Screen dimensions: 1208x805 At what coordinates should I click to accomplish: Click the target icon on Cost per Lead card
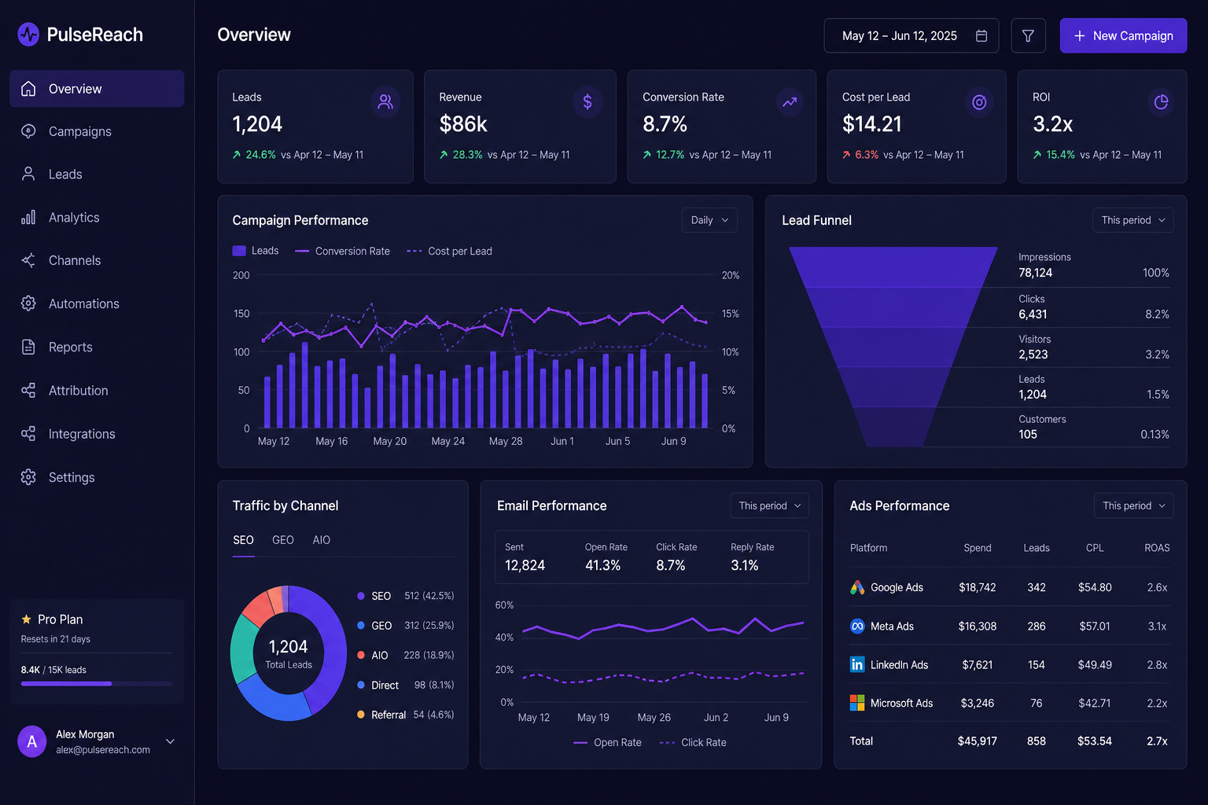(x=979, y=102)
